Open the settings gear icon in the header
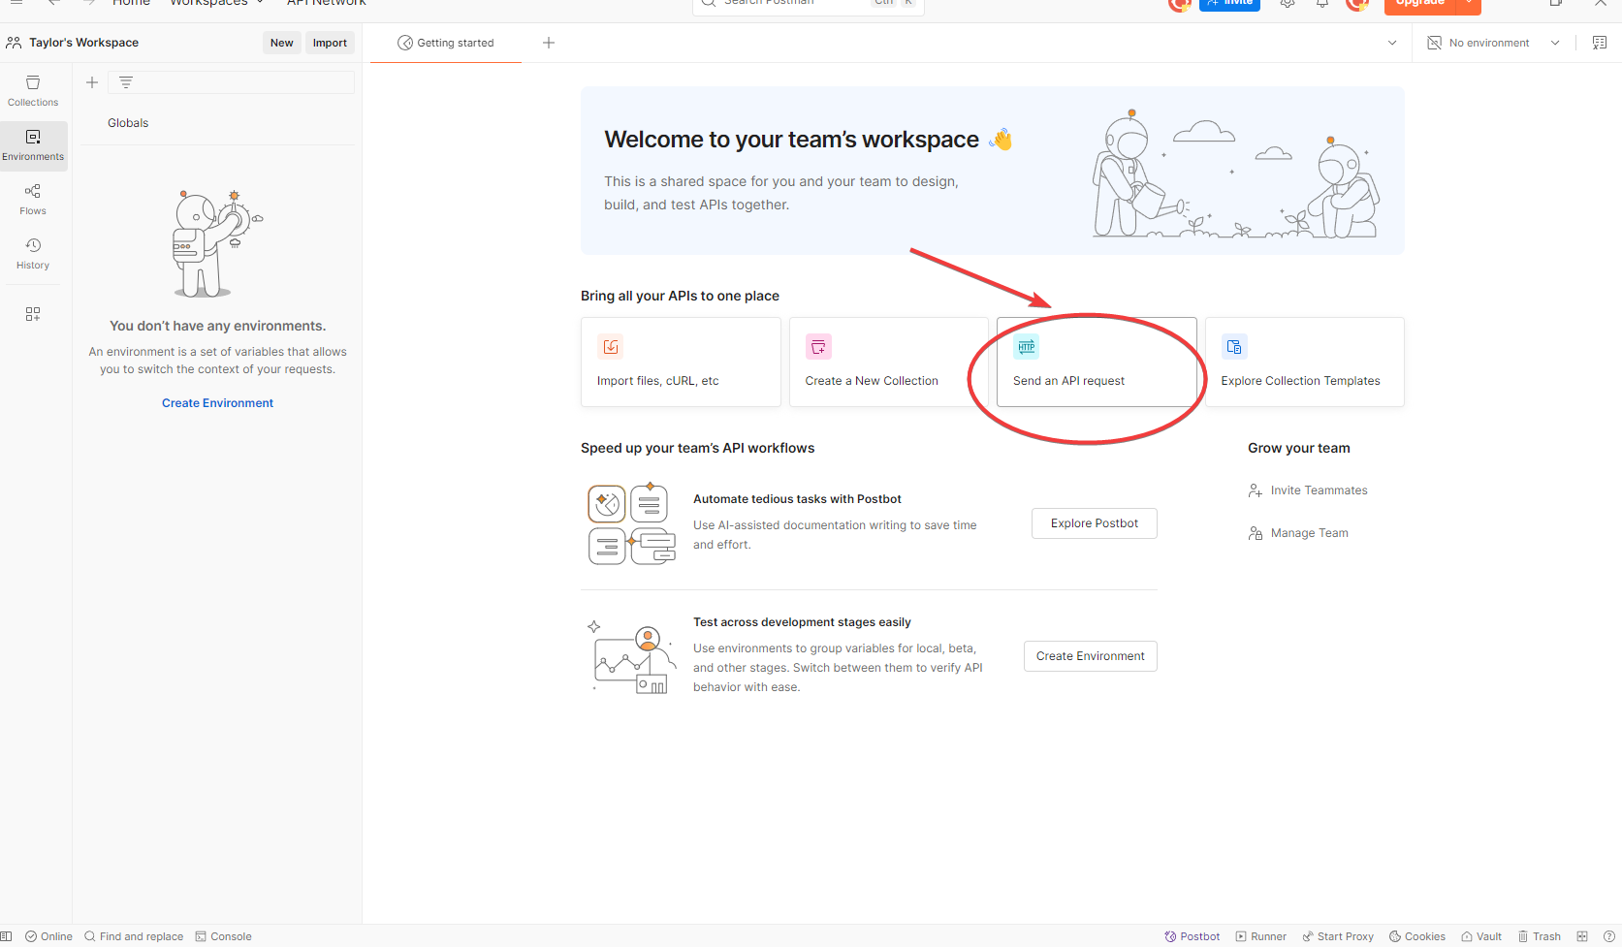The width and height of the screenshot is (1622, 947). tap(1288, 3)
